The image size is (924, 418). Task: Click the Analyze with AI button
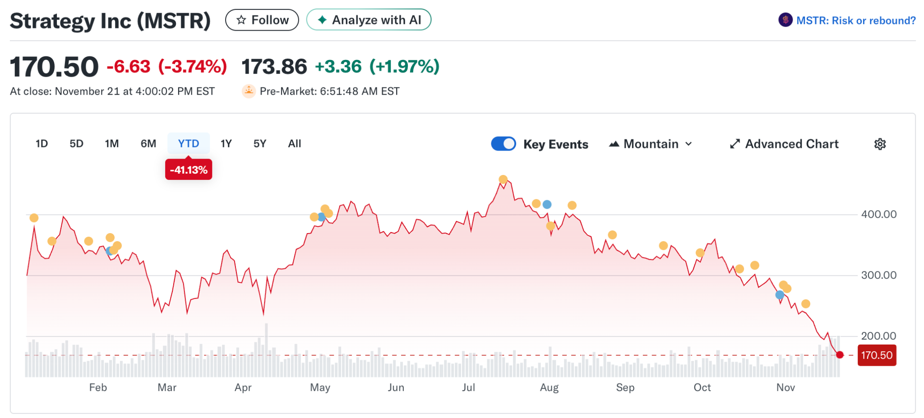[369, 19]
